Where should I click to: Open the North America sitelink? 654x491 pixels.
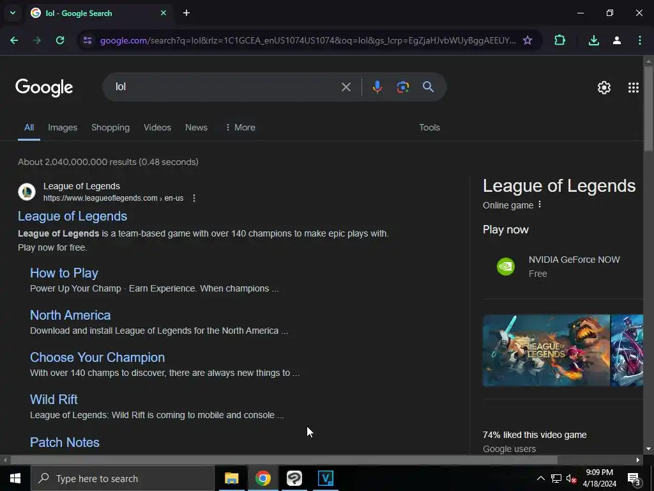click(70, 315)
